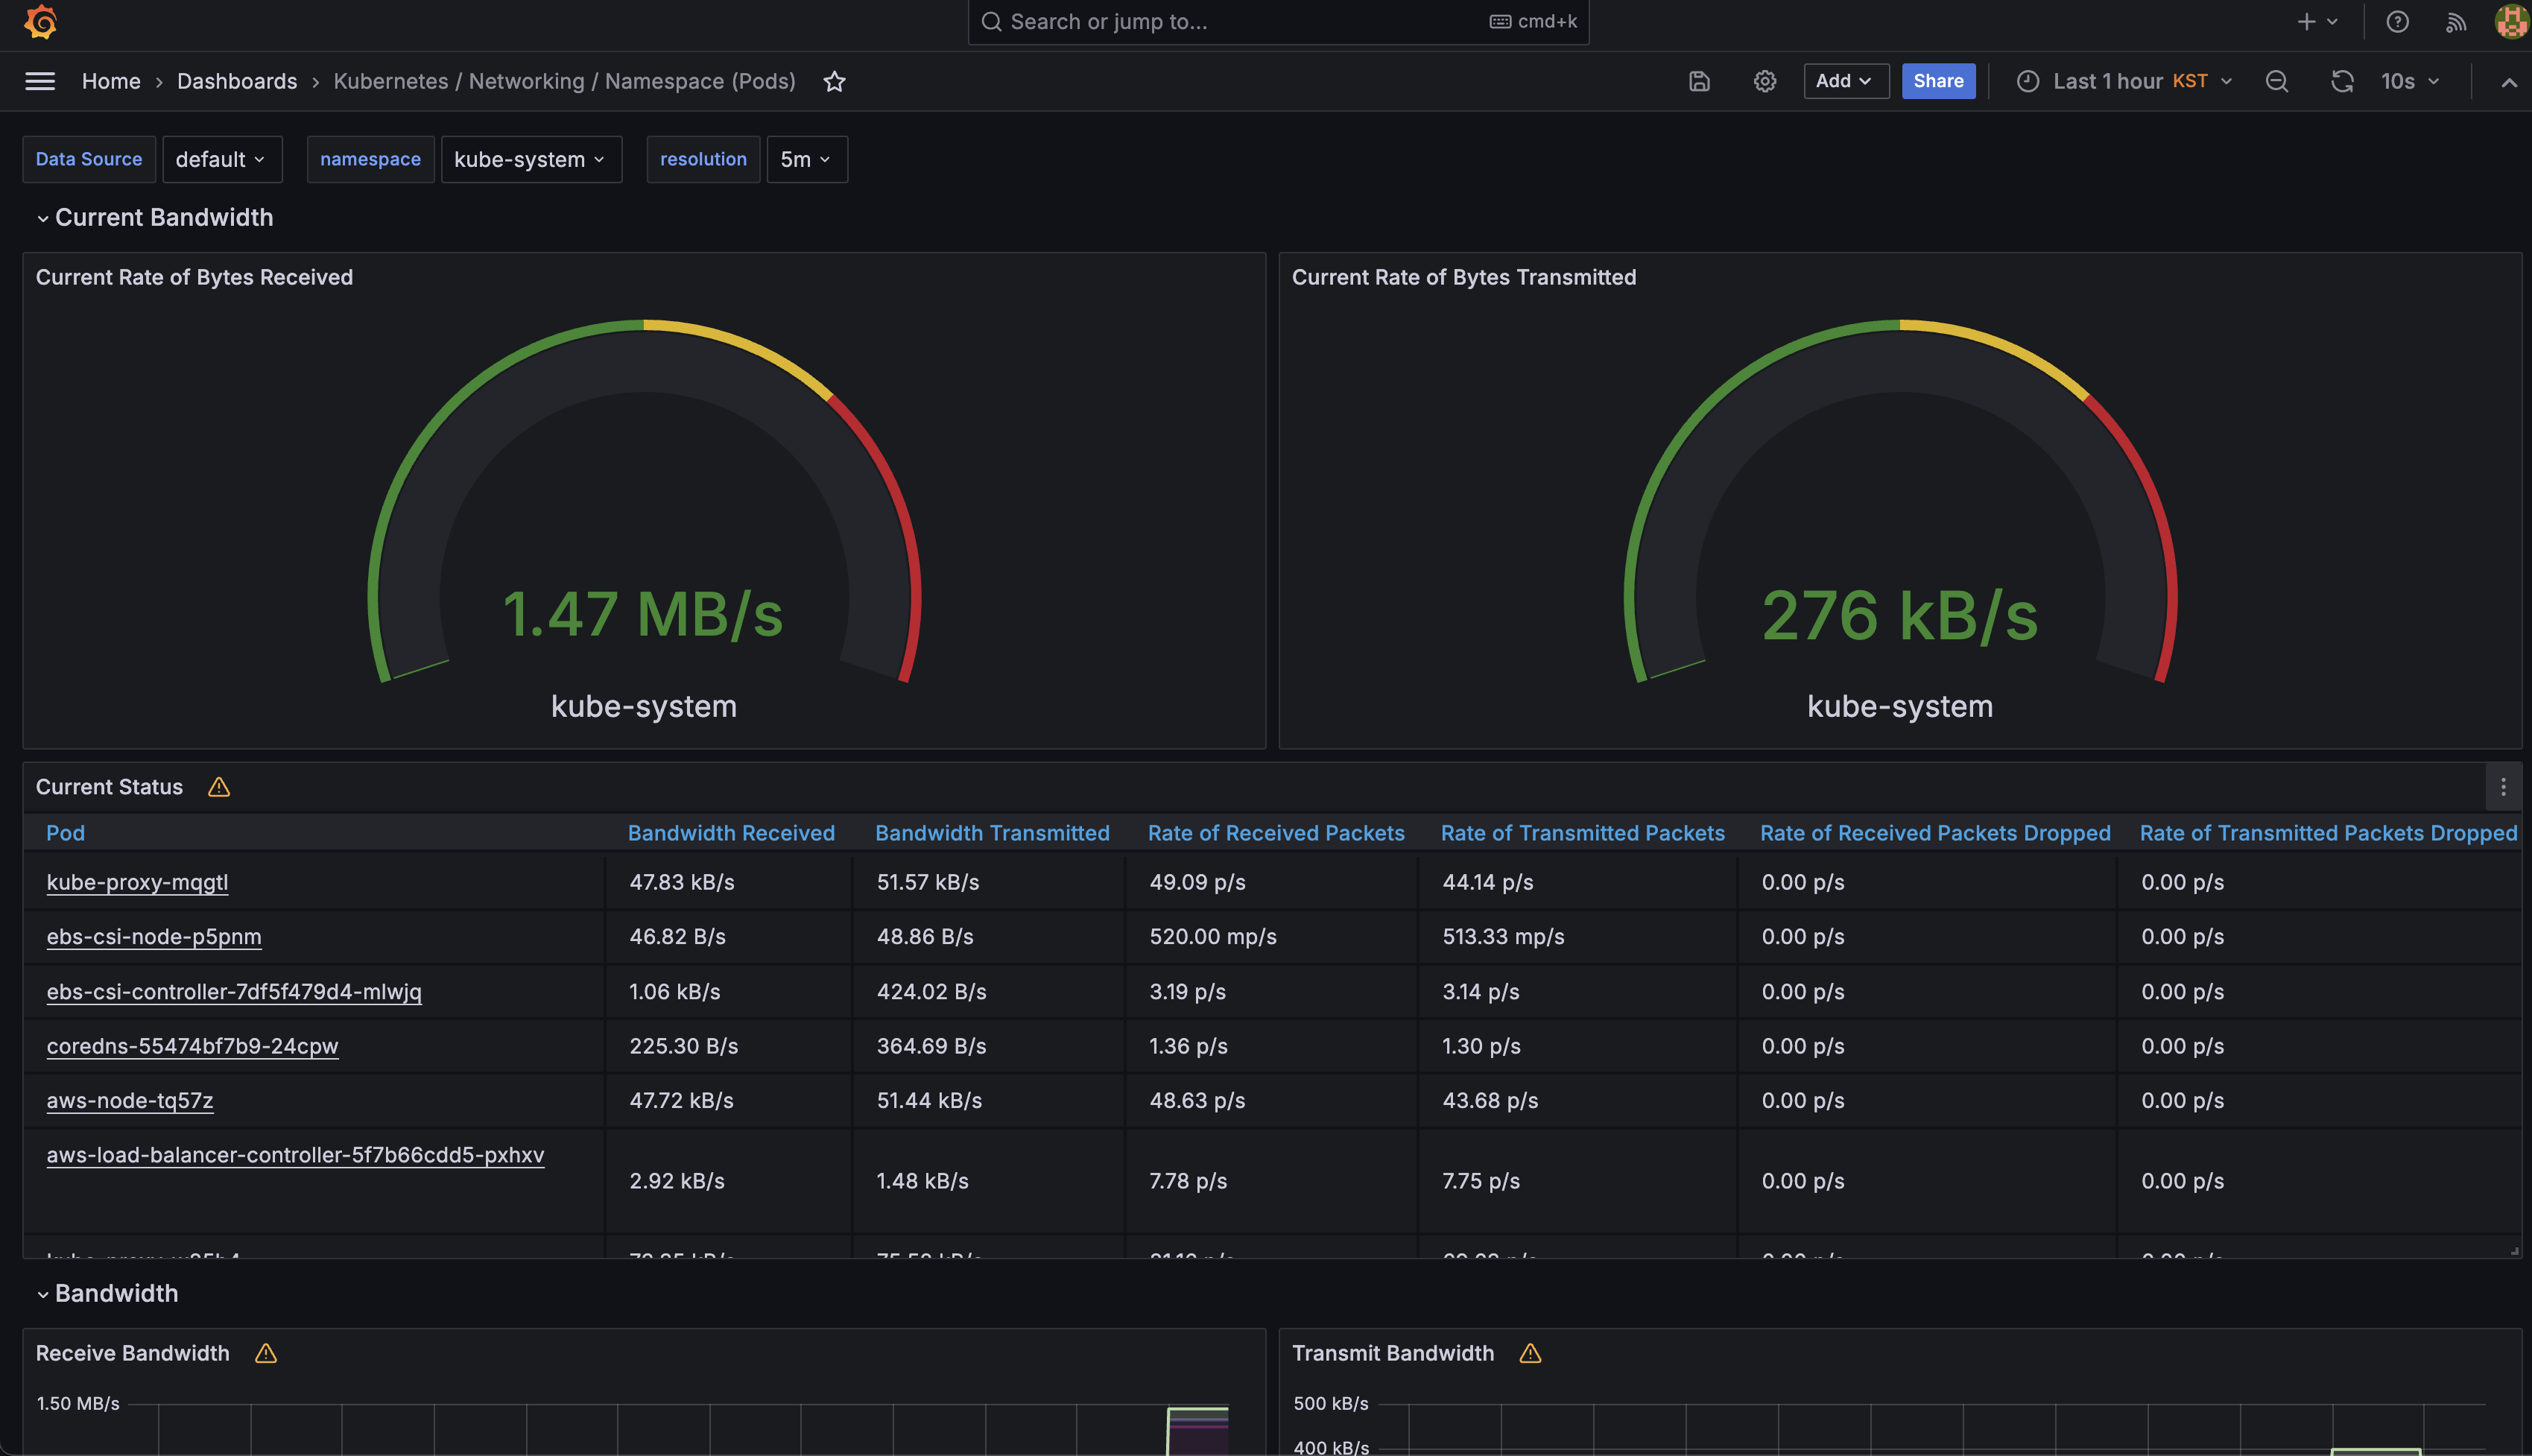
Task: Open the kube-proxy-mqgtl pod link
Action: [137, 882]
